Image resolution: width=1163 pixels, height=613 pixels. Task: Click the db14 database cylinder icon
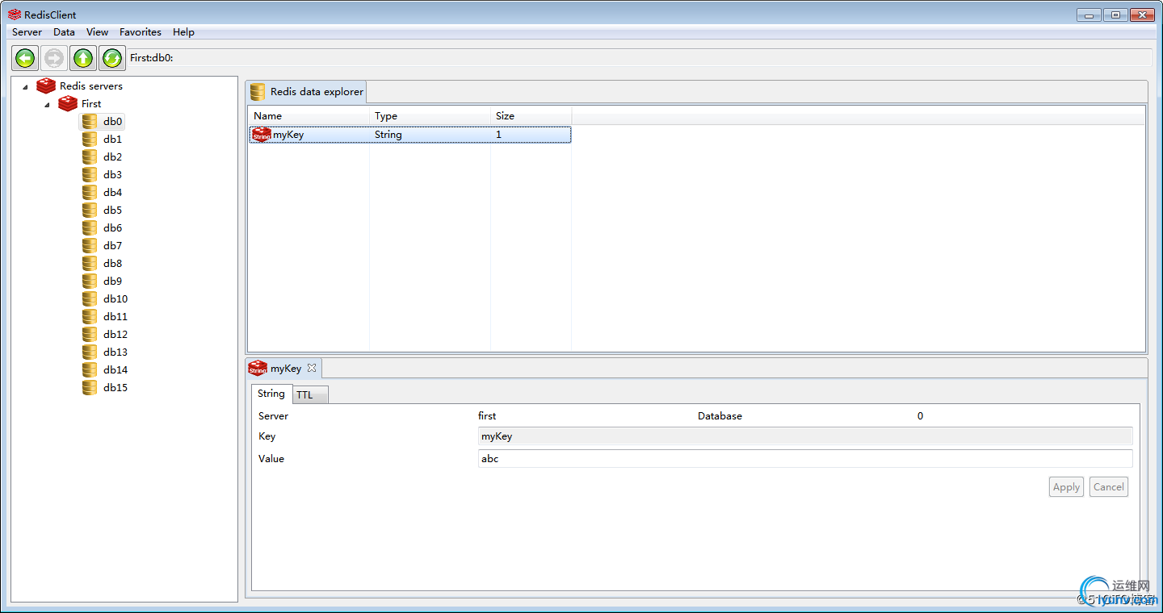(90, 370)
